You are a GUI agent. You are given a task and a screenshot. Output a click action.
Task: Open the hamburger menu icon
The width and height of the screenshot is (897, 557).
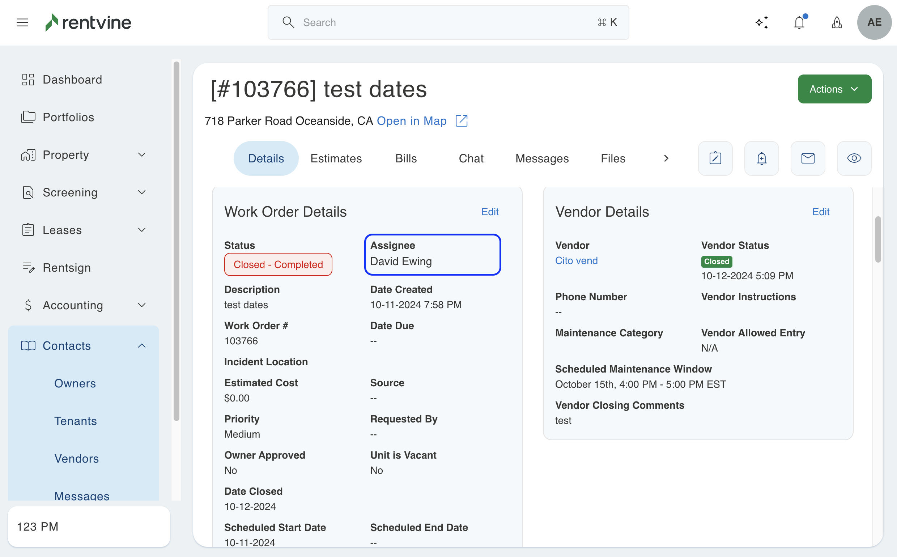22,22
